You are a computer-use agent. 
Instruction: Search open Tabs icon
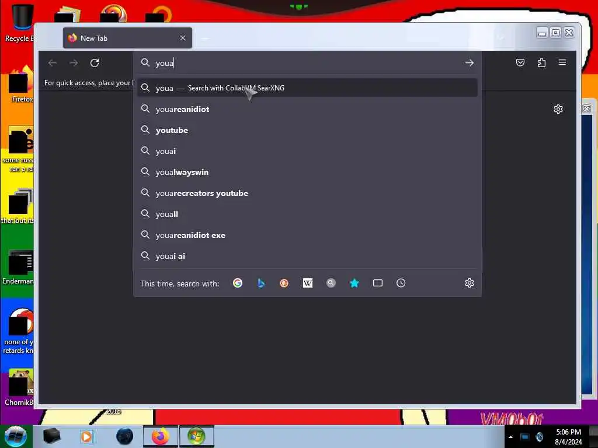pos(378,283)
